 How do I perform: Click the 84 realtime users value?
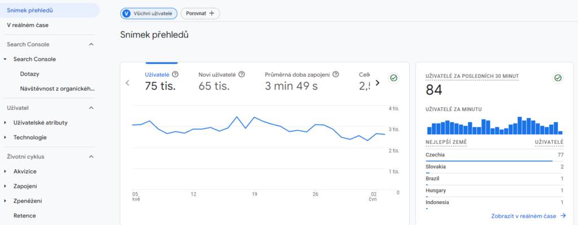coord(434,90)
